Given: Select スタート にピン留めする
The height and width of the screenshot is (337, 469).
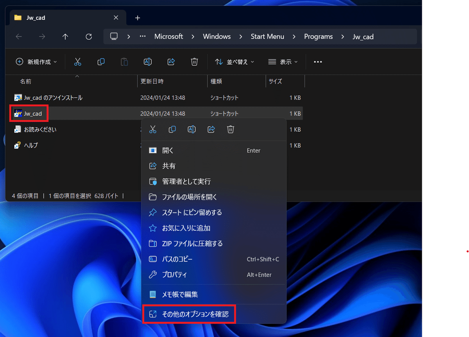Looking at the screenshot, I should (214, 213).
